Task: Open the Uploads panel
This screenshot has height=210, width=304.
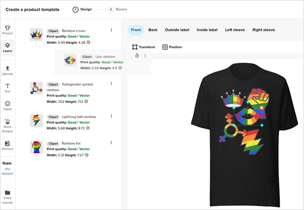Action: [7, 70]
